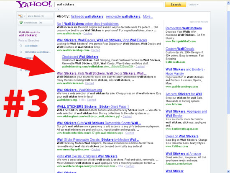Click the page scrollbar up arrow
The image size is (230, 173).
[228, 3]
